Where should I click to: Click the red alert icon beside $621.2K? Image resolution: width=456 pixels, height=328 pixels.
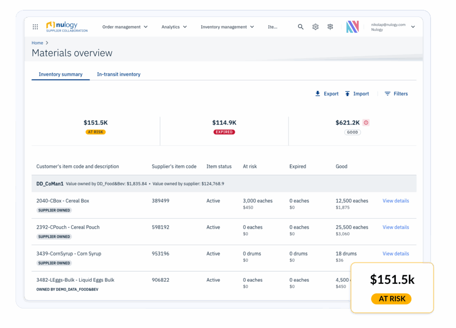tap(366, 123)
